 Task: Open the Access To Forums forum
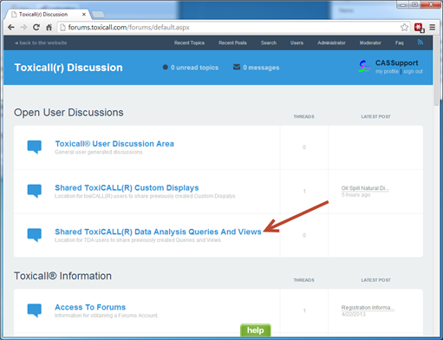(90, 307)
